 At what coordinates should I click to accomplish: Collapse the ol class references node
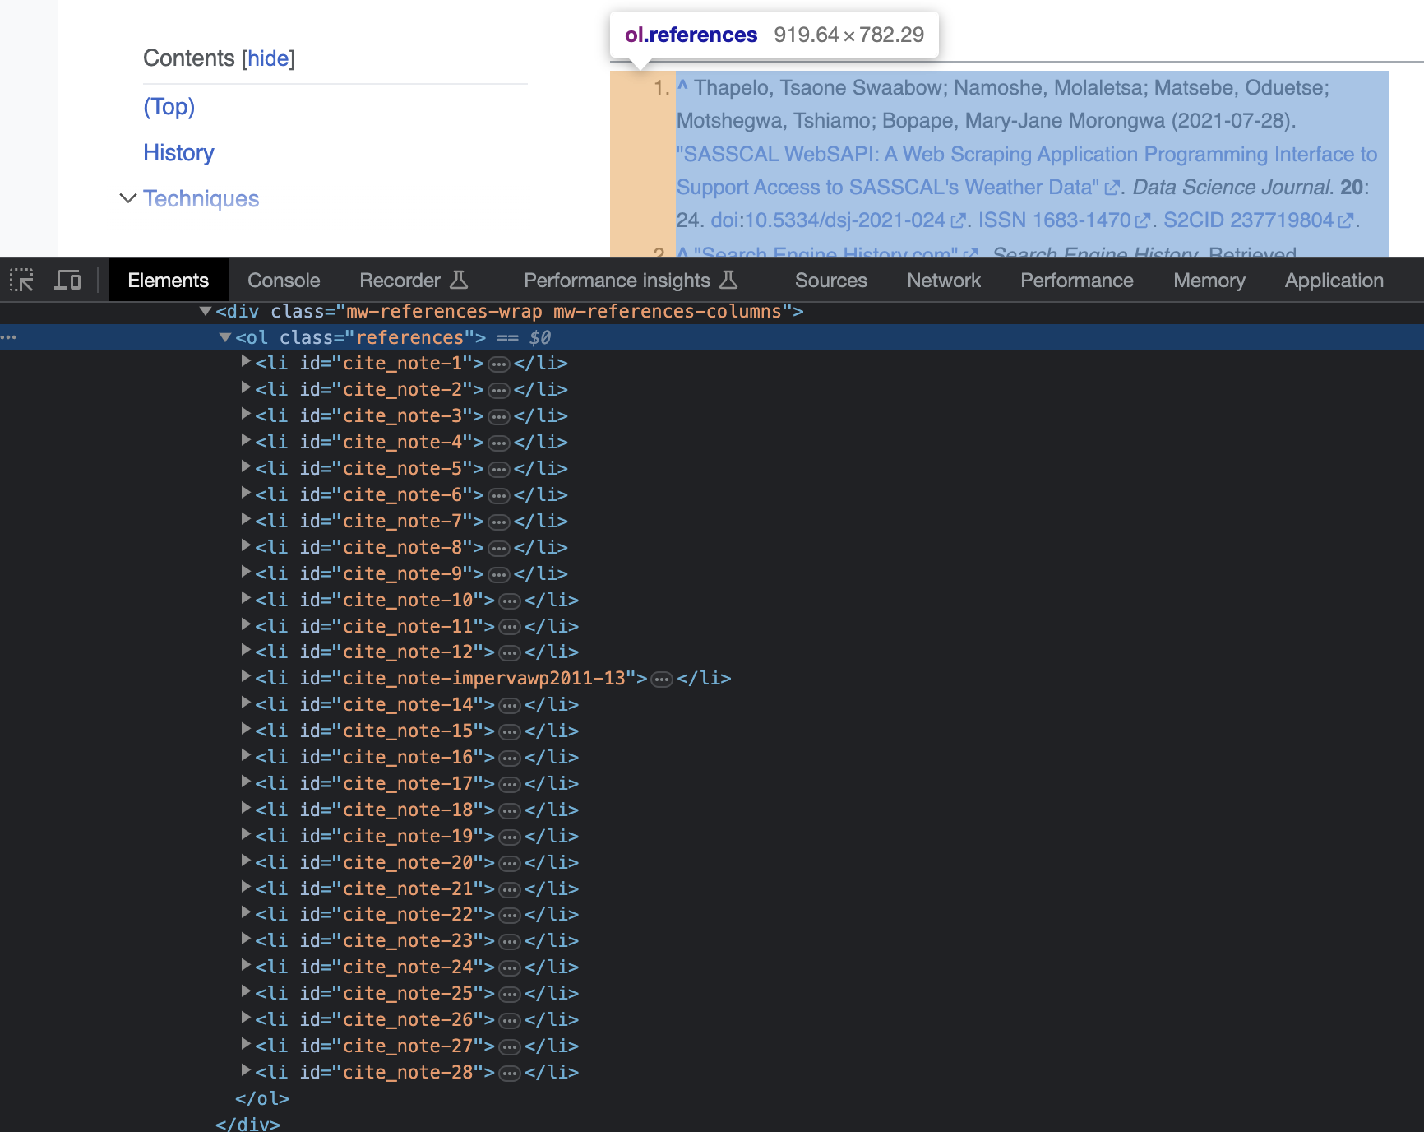coord(224,337)
